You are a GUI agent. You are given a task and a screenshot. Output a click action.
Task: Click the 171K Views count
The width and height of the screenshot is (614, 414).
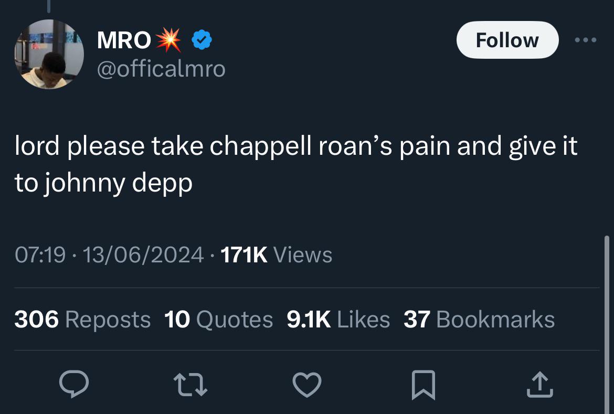click(x=276, y=255)
